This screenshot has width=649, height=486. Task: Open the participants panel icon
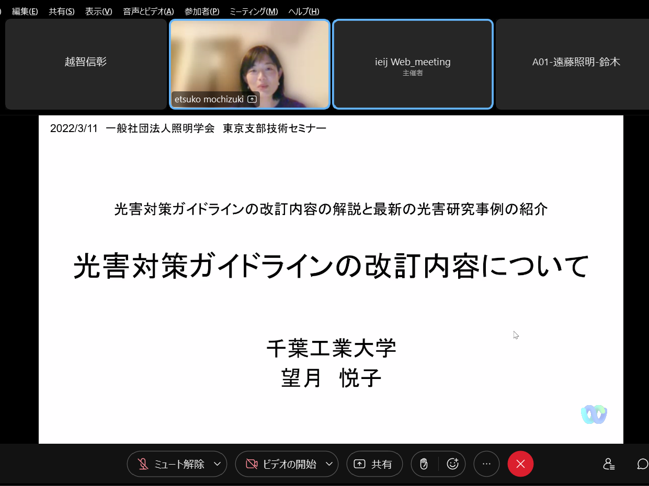[x=609, y=464]
